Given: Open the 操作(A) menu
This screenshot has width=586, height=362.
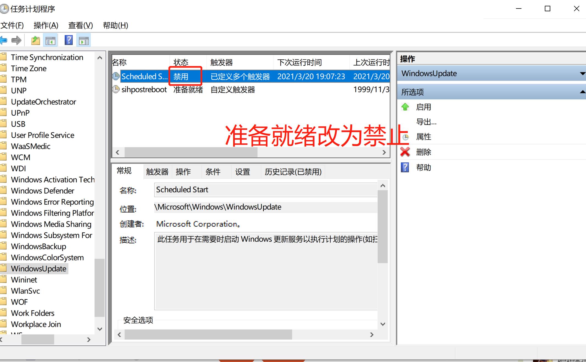Looking at the screenshot, I should [46, 25].
